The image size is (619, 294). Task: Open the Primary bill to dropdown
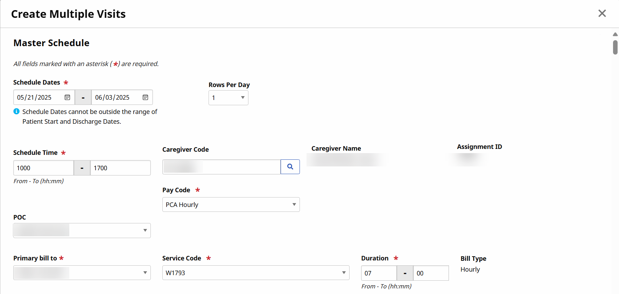click(82, 273)
